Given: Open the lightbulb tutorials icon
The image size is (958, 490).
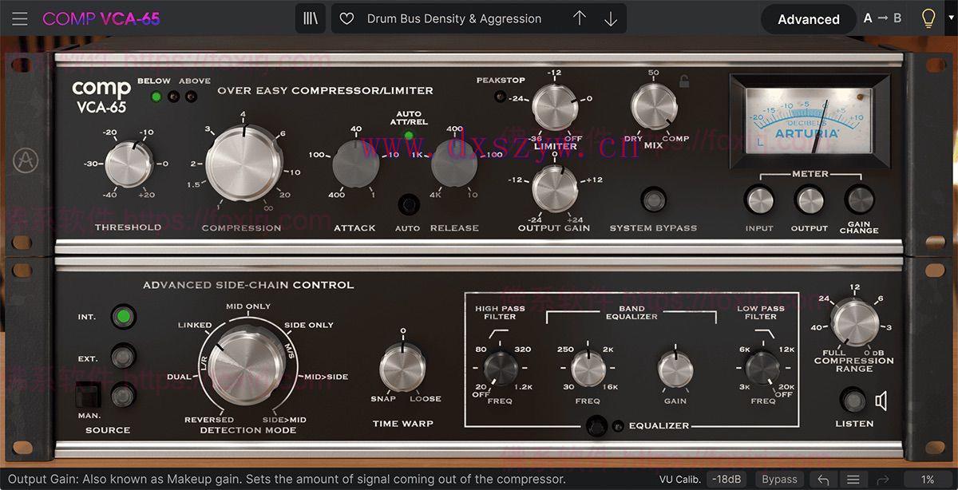Looking at the screenshot, I should 928,18.
